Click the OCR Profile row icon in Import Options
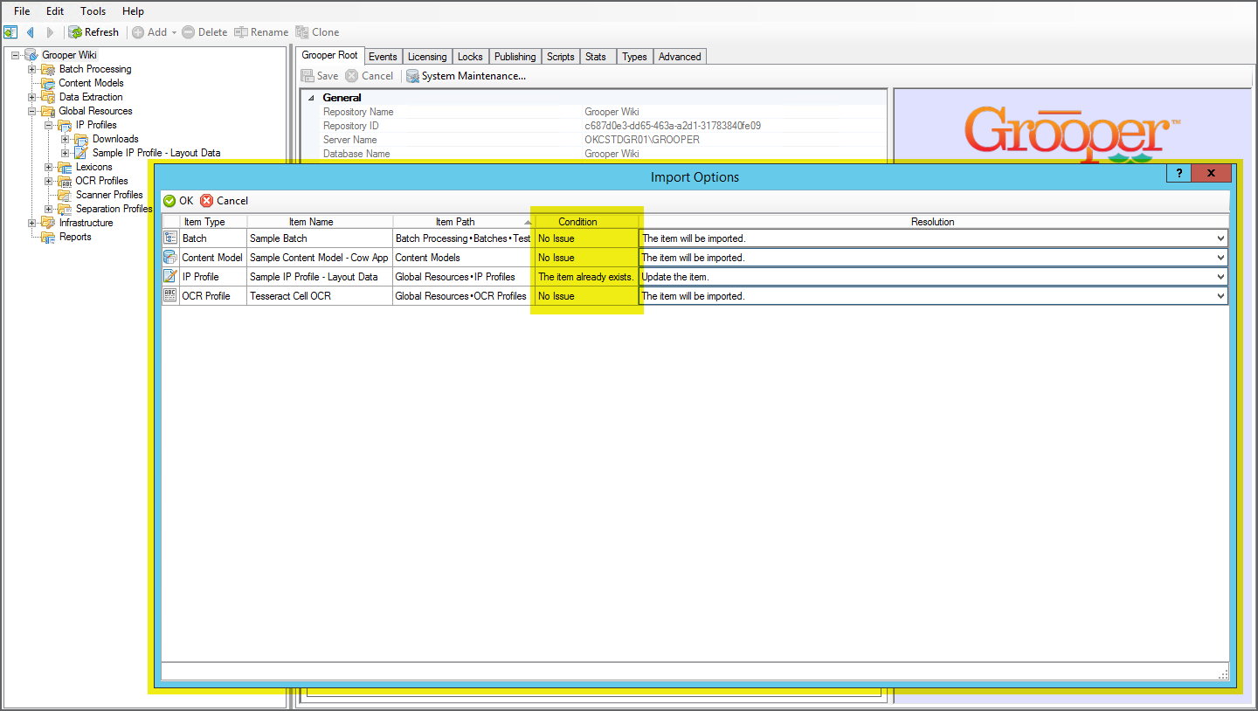Viewport: 1258px width, 711px height. point(170,295)
